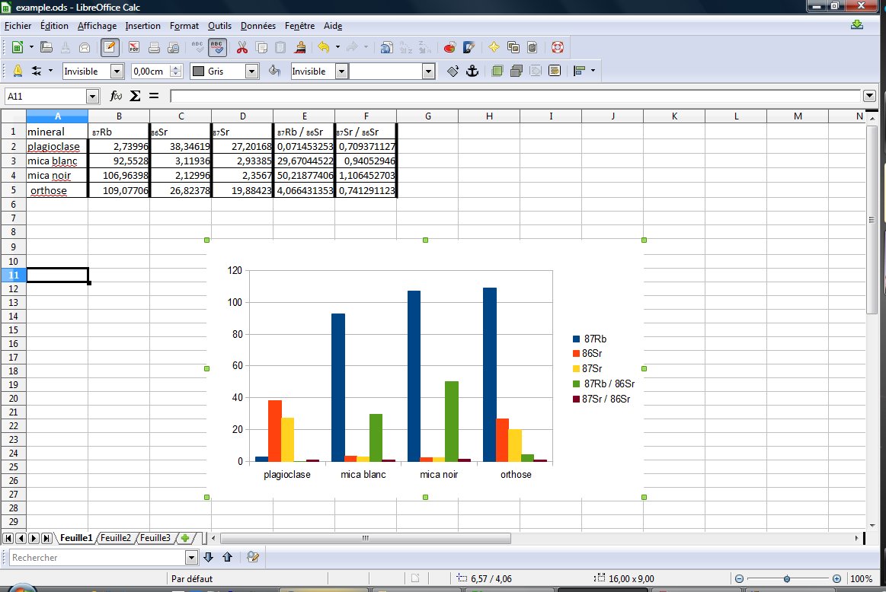Click the Rotate object icon
The width and height of the screenshot is (886, 592).
tap(453, 71)
